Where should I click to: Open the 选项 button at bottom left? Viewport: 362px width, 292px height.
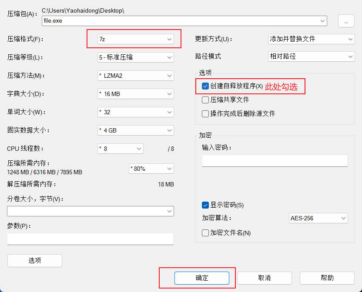point(35,261)
